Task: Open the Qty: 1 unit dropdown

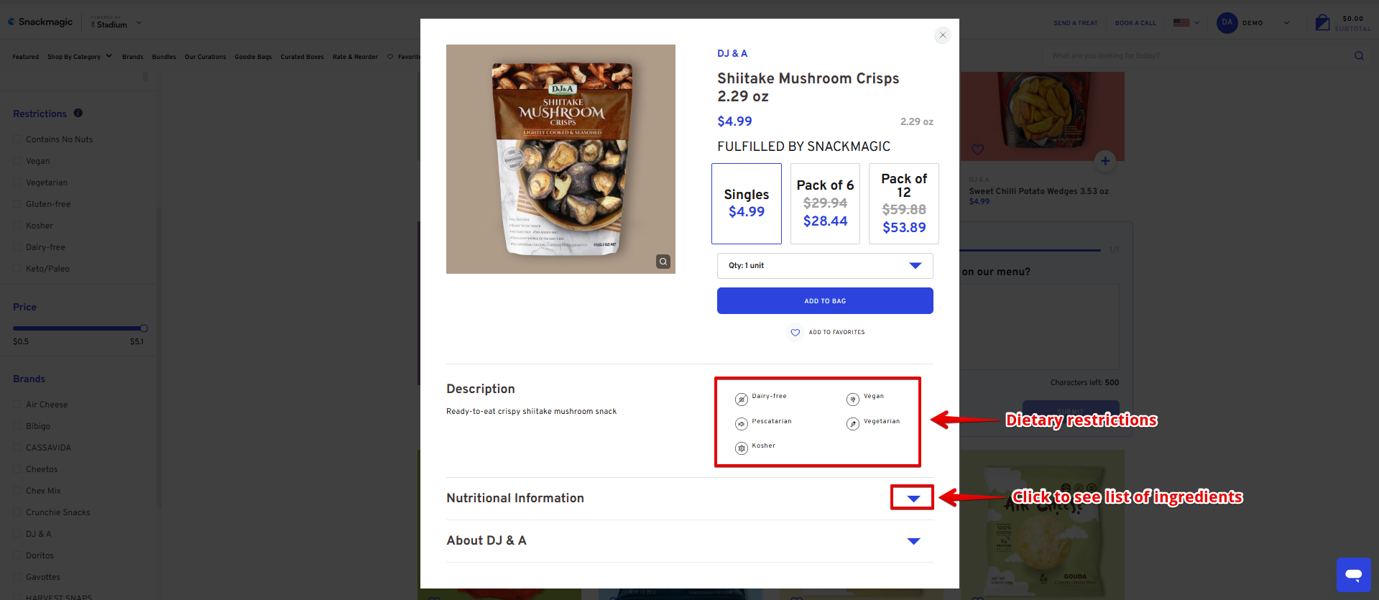Action: coord(824,266)
